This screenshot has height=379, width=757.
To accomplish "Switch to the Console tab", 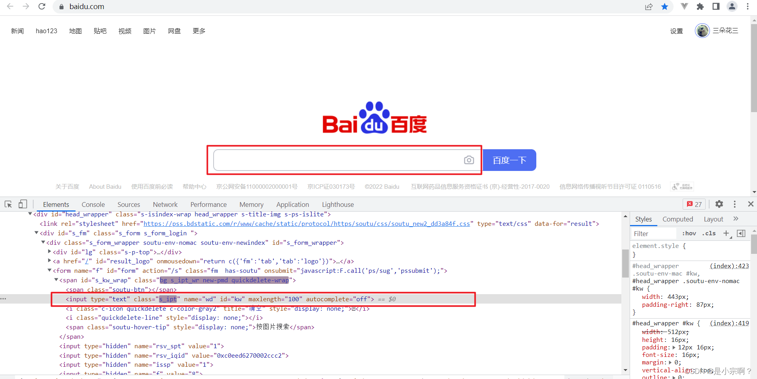I will [93, 205].
